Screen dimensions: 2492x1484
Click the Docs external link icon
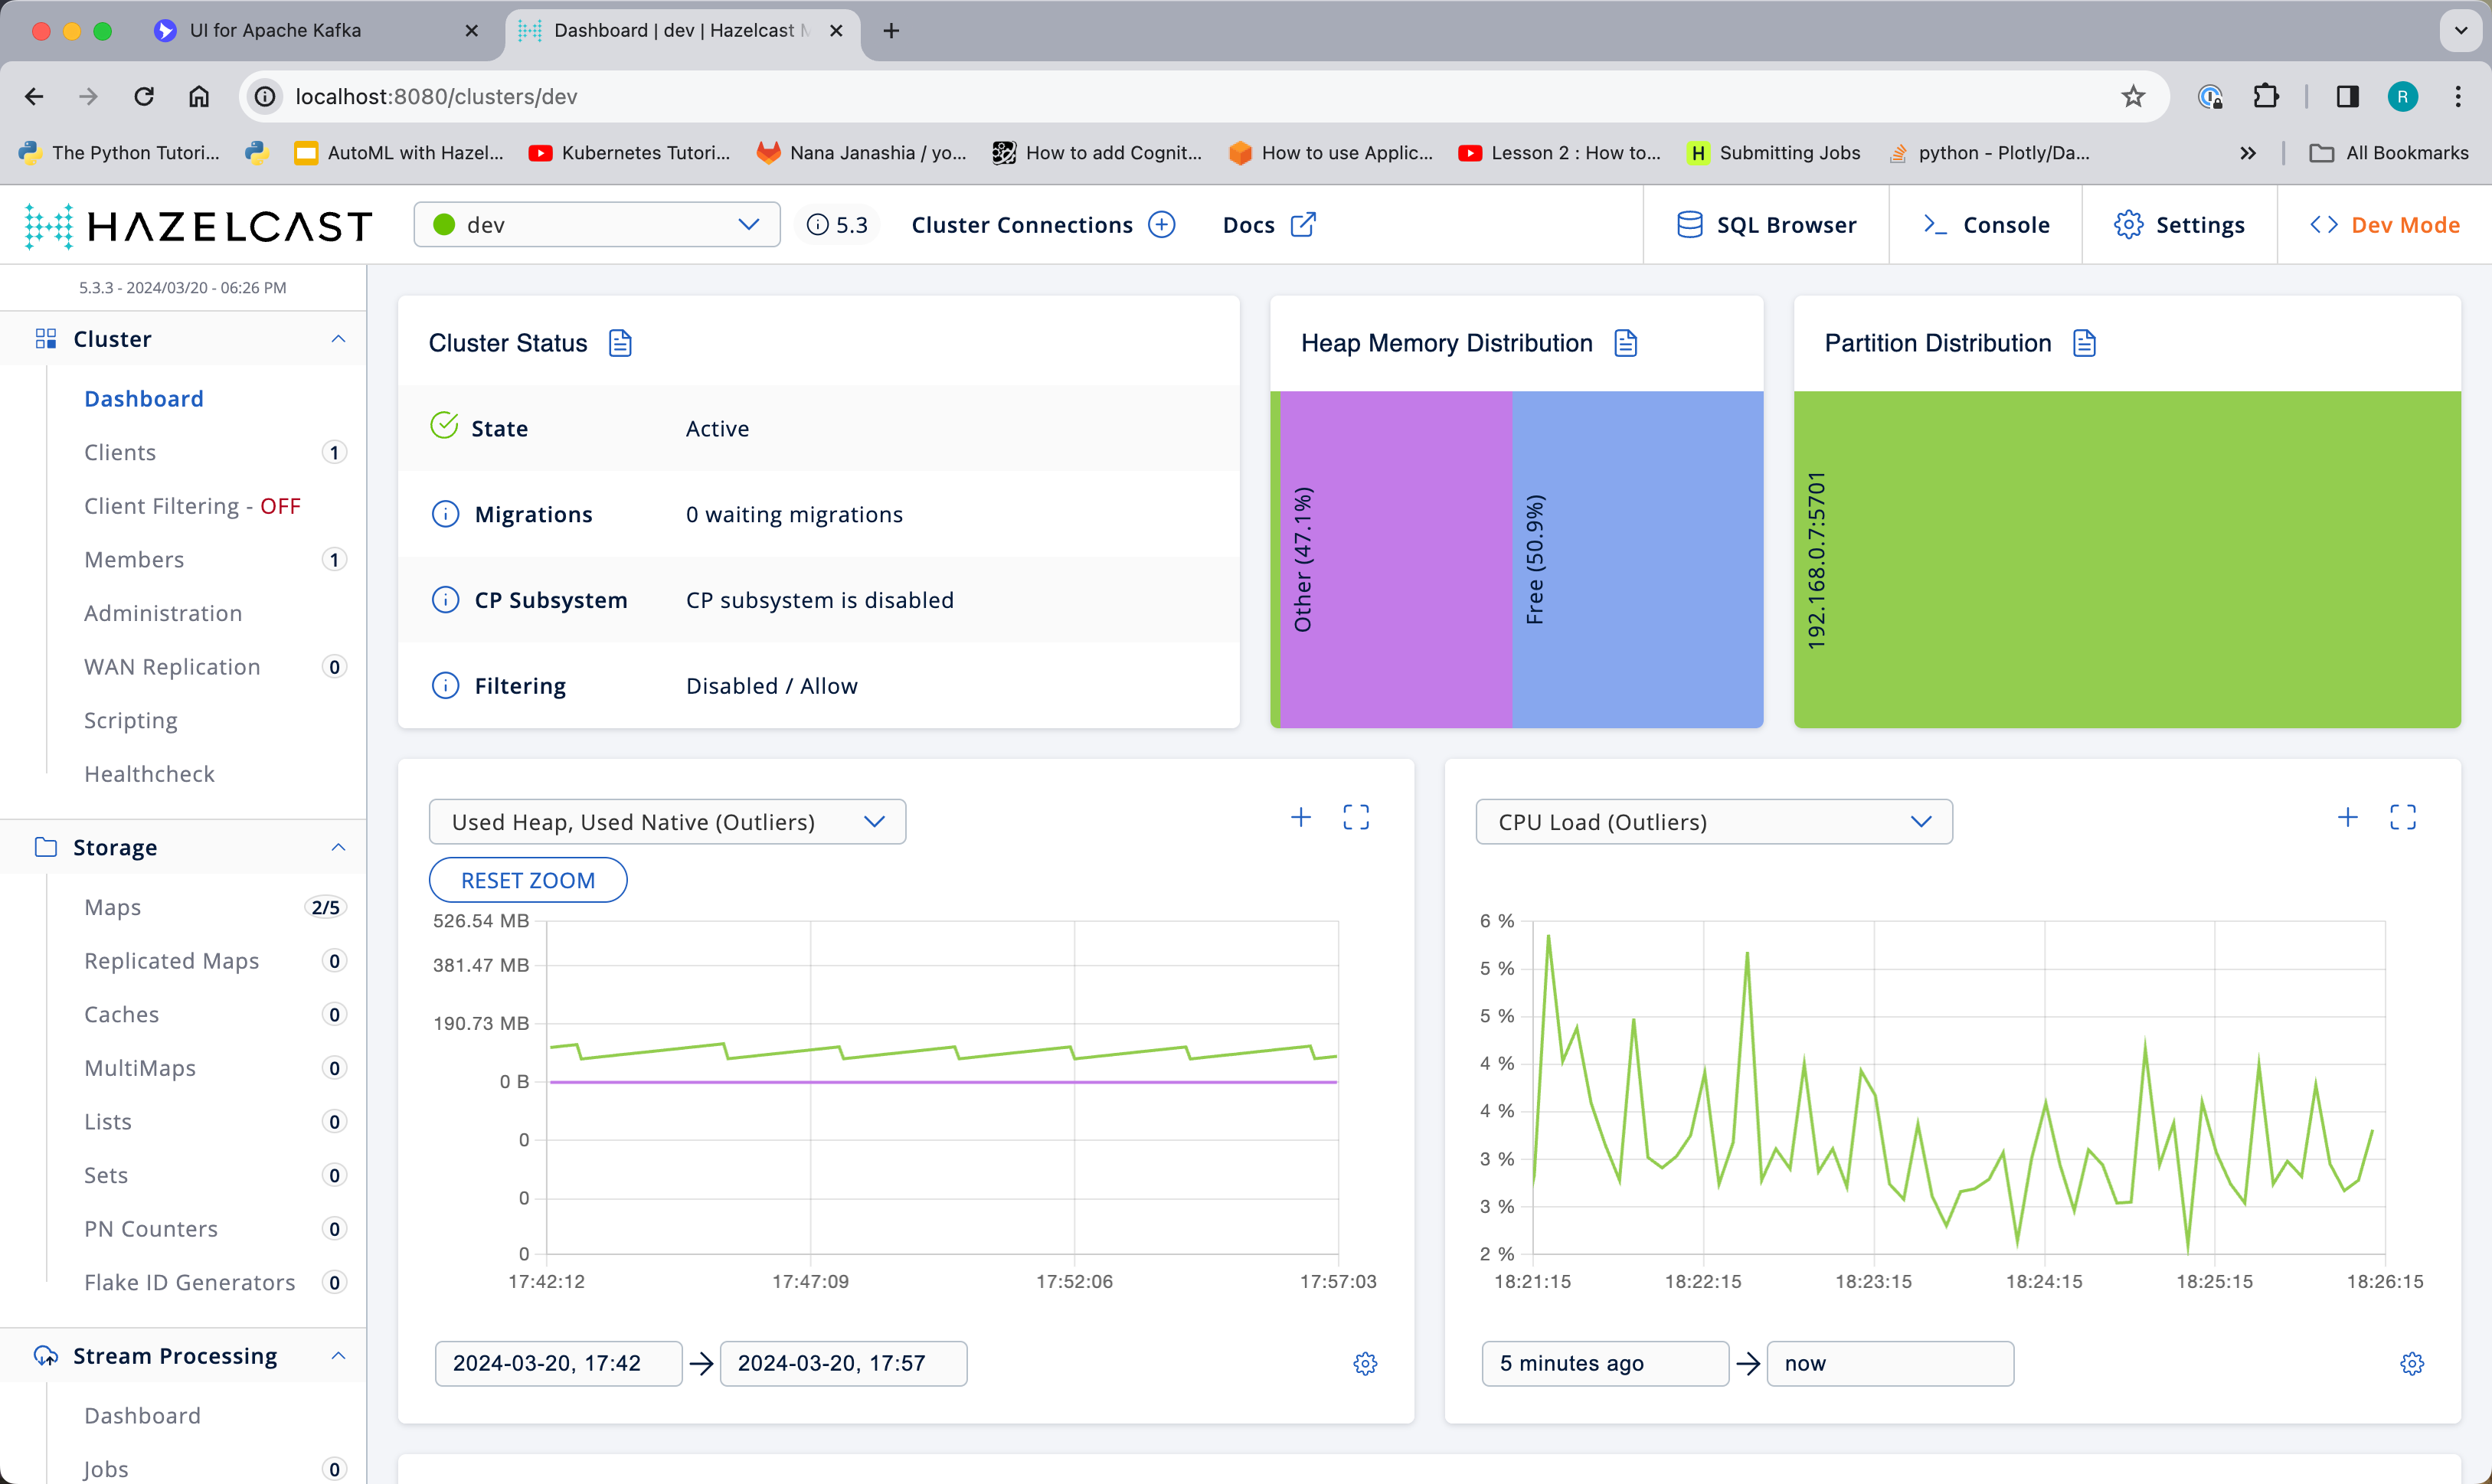pos(1302,225)
